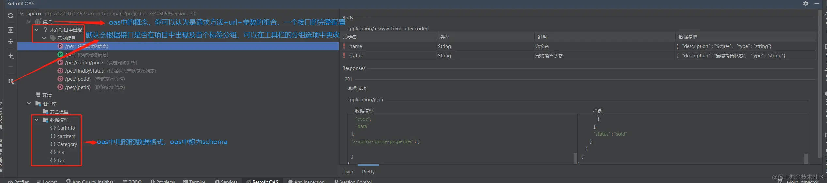Click the status parameter cell
Image resolution: width=827 pixels, height=183 pixels.
tap(389, 56)
